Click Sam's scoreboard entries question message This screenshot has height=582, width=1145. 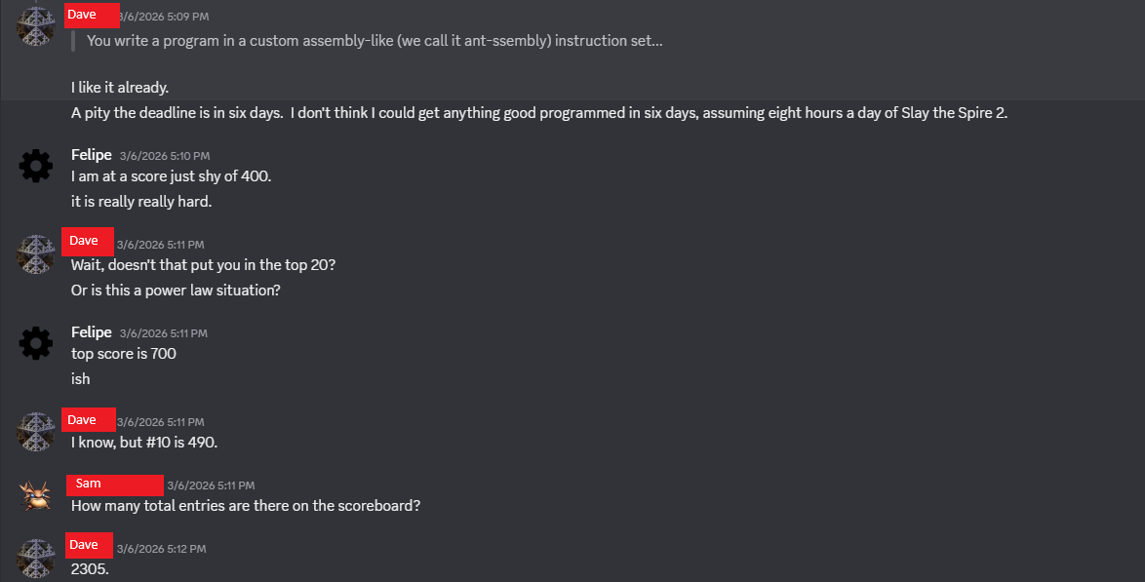[x=245, y=505]
